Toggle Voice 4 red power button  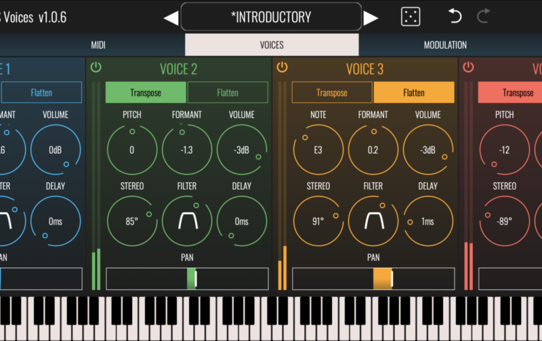(468, 67)
